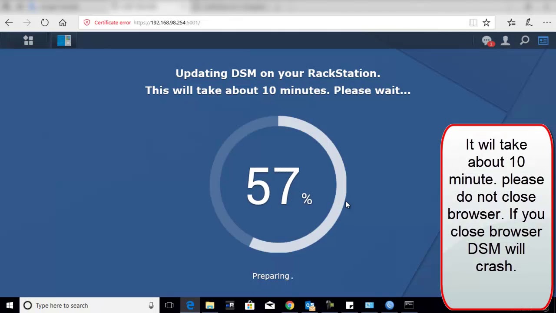This screenshot has height=313, width=556.
Task: Open the DSM Main Menu grid icon
Action: (28, 40)
